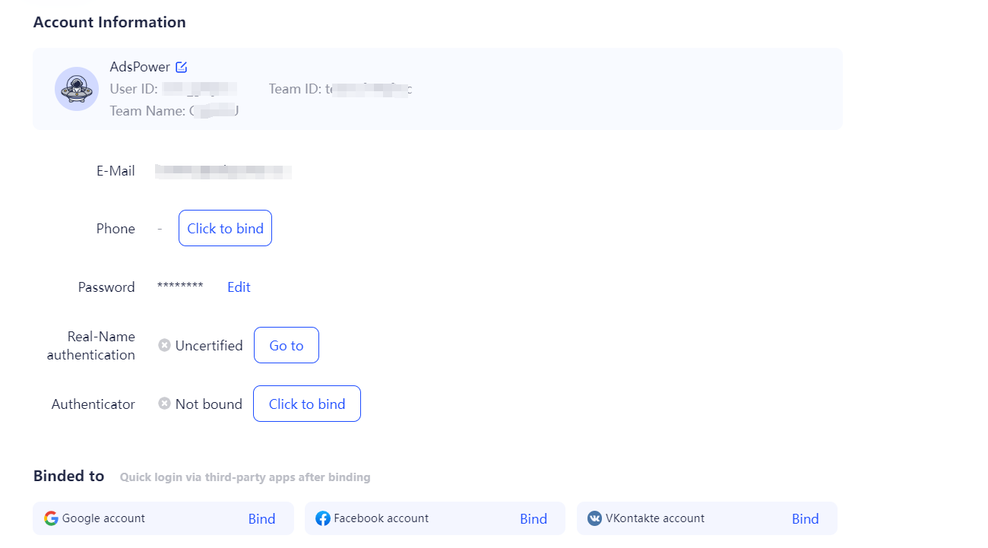Click the Uncertified status cross icon
The image size is (988, 548).
[165, 345]
